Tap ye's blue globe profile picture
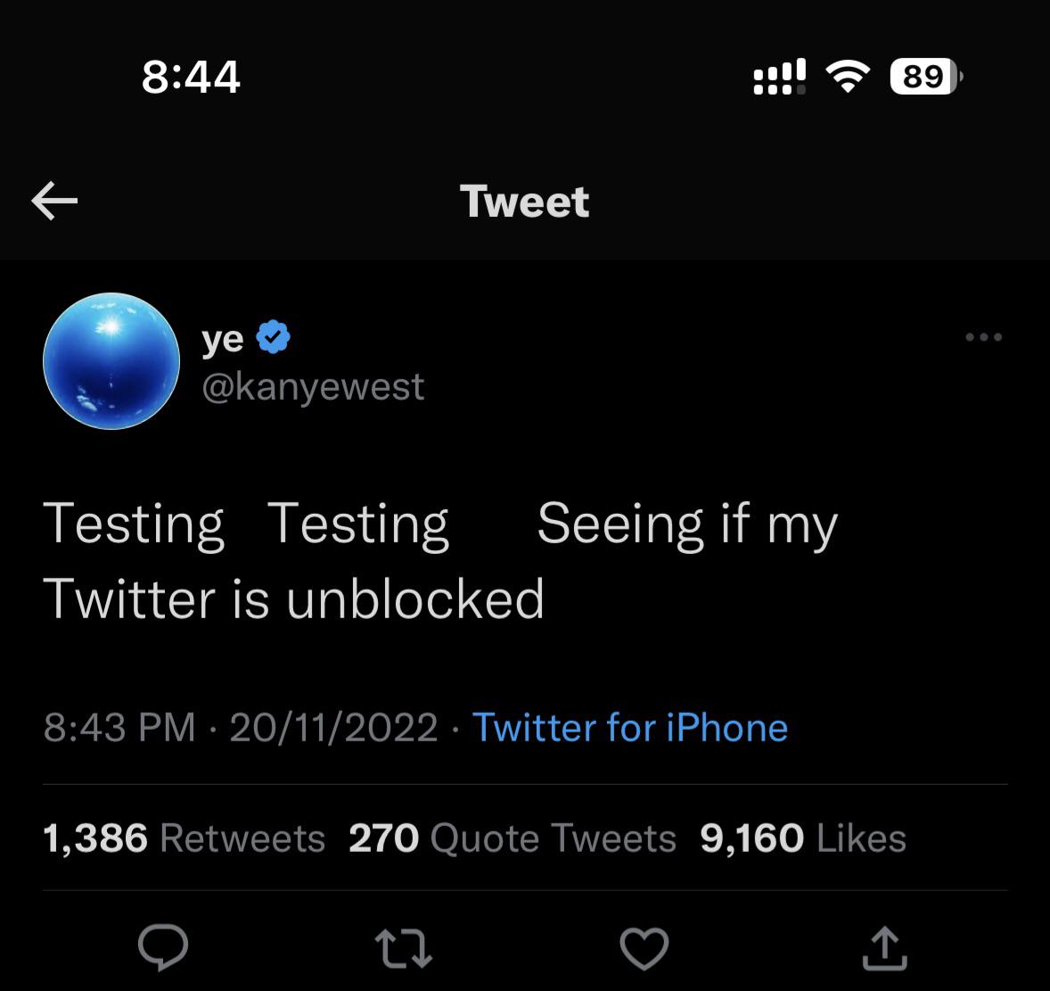The image size is (1050, 991). [111, 360]
